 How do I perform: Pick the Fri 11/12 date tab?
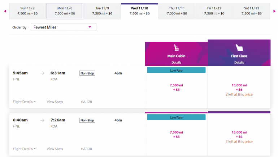coord(214,11)
